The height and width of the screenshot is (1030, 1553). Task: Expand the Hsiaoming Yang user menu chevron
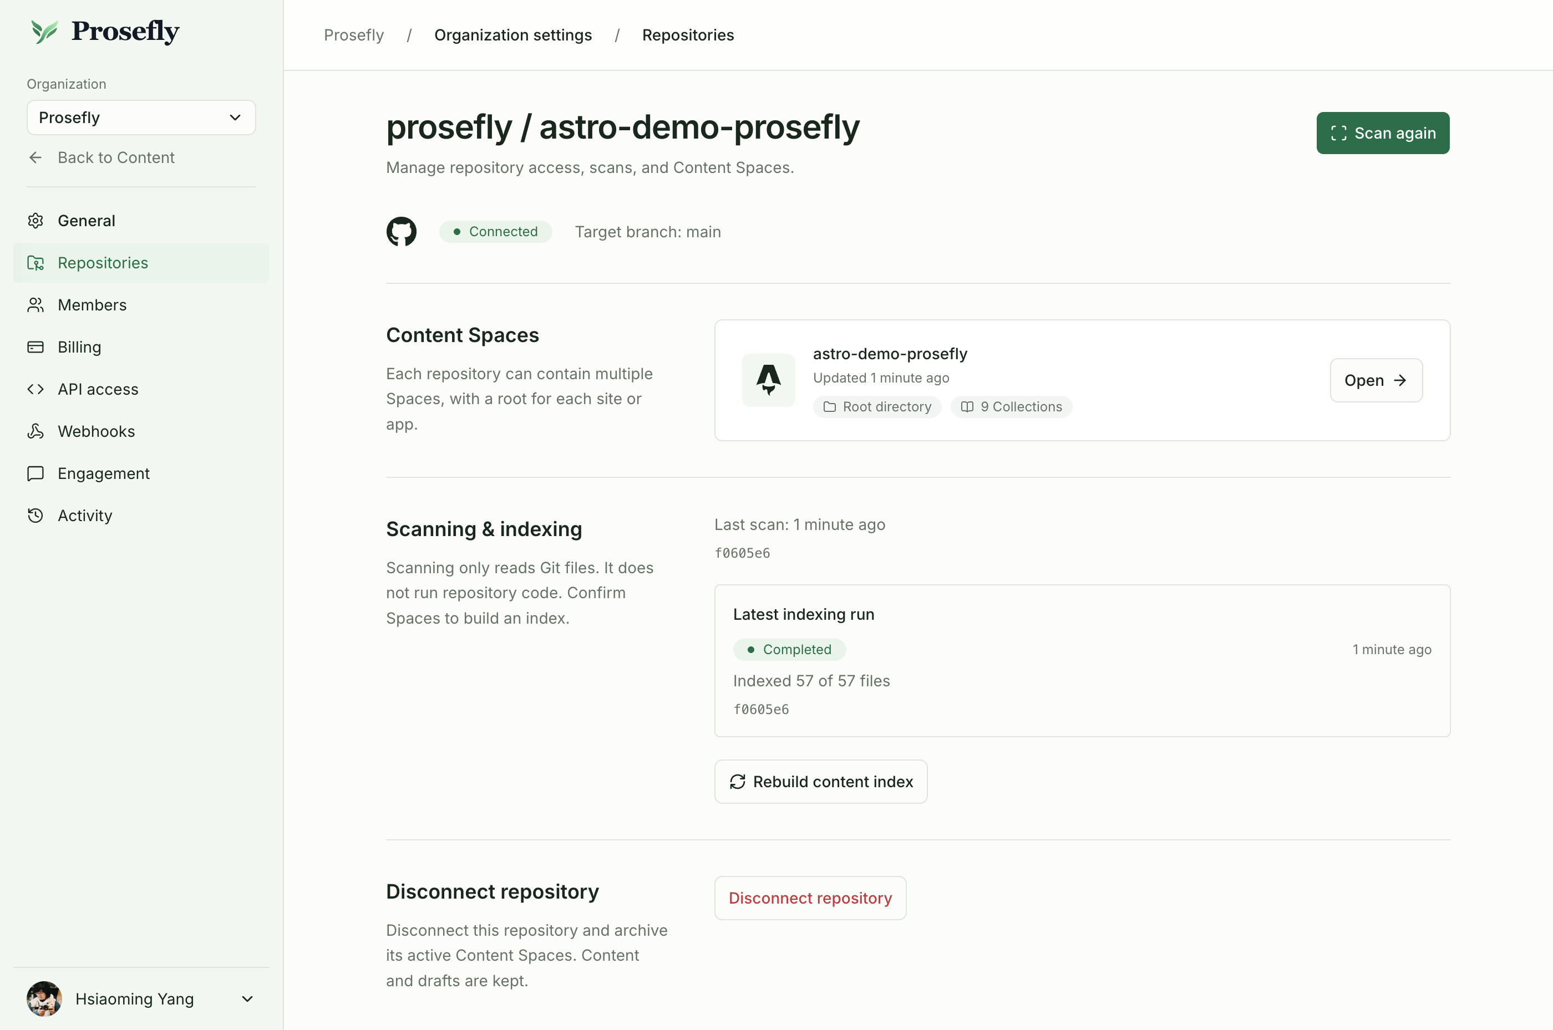click(247, 999)
